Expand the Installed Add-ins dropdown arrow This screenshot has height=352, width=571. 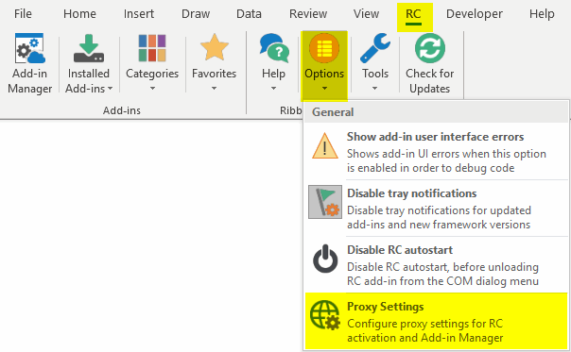click(x=110, y=89)
